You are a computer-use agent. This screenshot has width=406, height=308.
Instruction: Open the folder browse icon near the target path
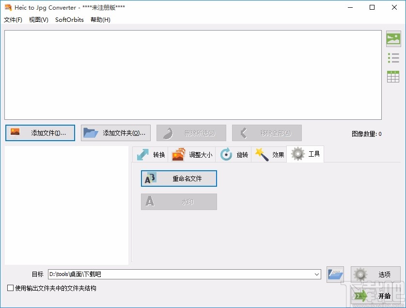[x=334, y=274]
